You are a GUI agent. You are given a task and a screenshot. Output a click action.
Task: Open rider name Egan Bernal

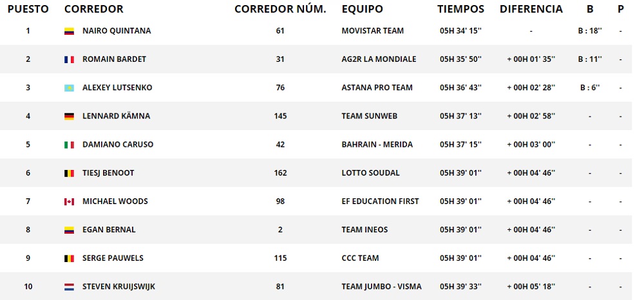point(109,230)
